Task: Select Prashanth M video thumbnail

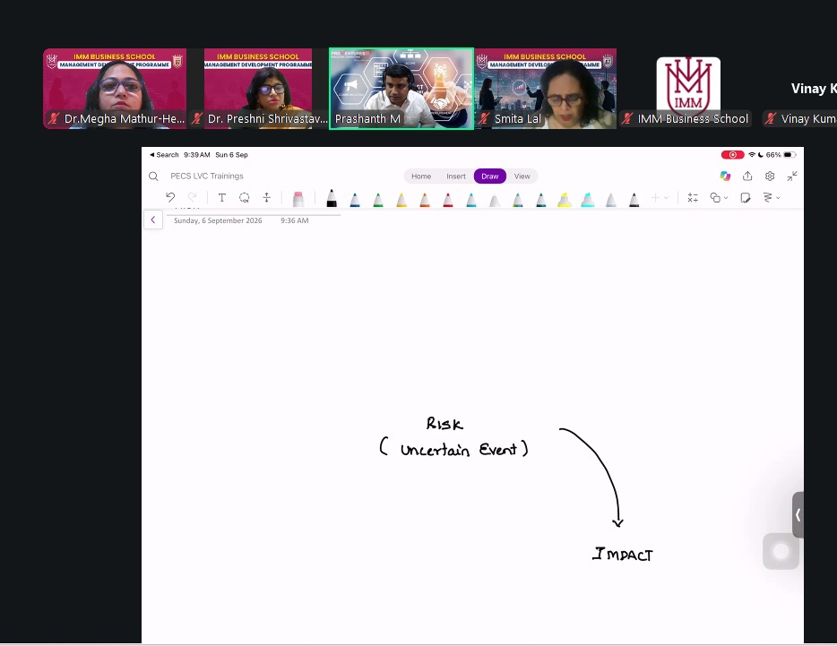Action: (x=401, y=89)
